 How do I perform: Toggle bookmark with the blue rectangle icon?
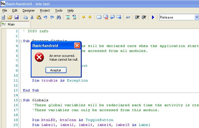[x=99, y=17]
